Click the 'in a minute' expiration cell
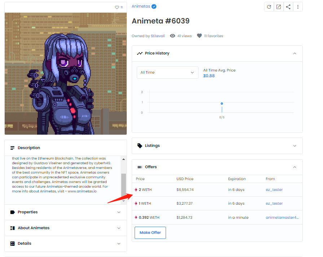Image resolution: width=323 pixels, height=257 pixels. tap(238, 217)
